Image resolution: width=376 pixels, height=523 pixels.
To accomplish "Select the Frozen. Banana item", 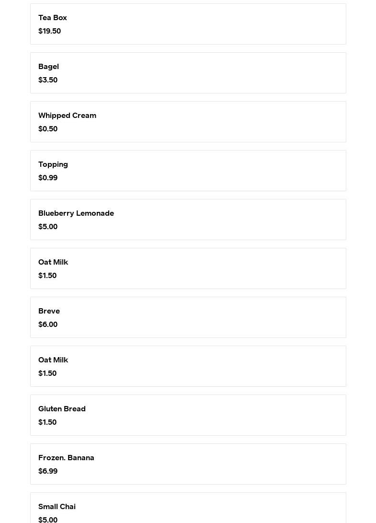I will (188, 464).
